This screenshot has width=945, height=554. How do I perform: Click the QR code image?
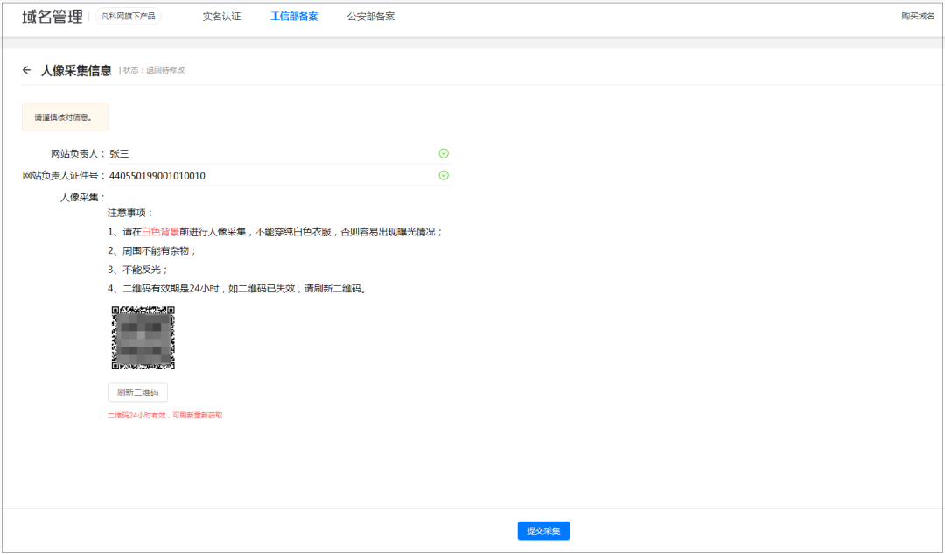143,338
